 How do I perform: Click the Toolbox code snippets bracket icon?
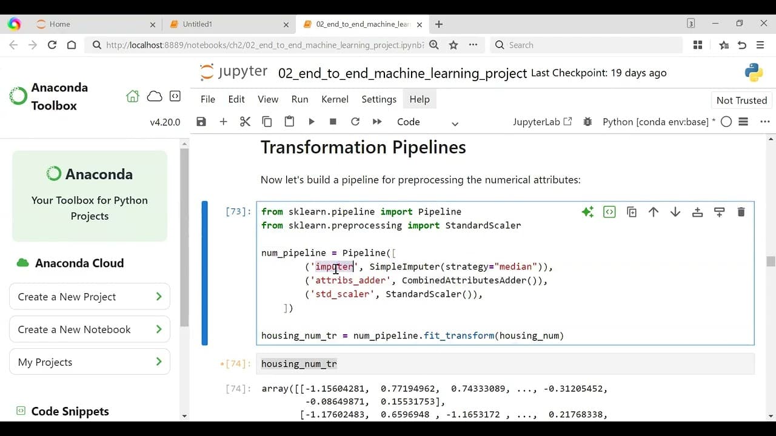point(175,96)
